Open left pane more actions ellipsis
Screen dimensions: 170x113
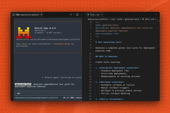81,15
